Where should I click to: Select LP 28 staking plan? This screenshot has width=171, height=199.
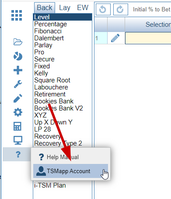coord(63,129)
